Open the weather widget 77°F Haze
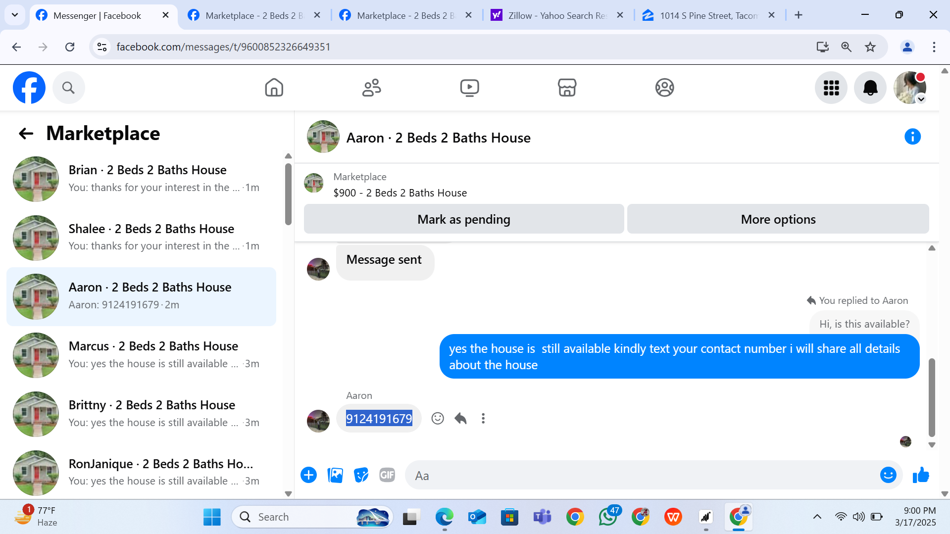Image resolution: width=950 pixels, height=534 pixels. [36, 516]
